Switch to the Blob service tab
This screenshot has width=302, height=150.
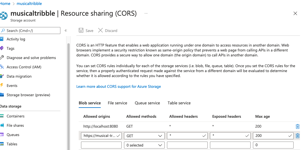pyautogui.click(x=89, y=103)
